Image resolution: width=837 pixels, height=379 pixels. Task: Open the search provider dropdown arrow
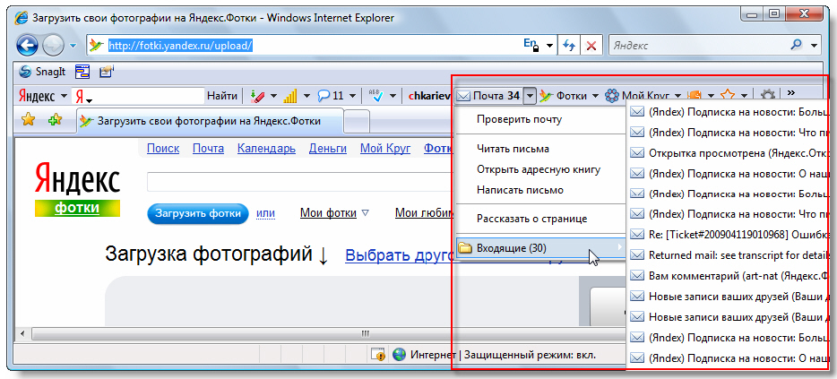pos(814,46)
